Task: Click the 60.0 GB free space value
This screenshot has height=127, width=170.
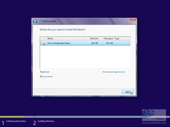Action: point(110,43)
